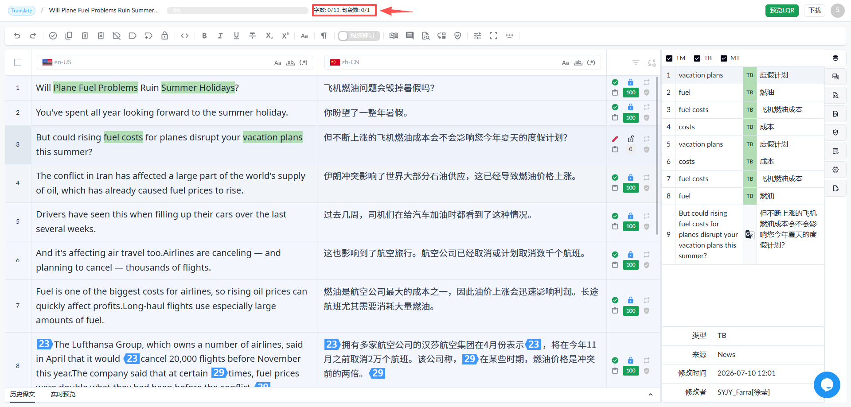
Task: Switch to the 历史译文 tab
Action: click(x=22, y=394)
